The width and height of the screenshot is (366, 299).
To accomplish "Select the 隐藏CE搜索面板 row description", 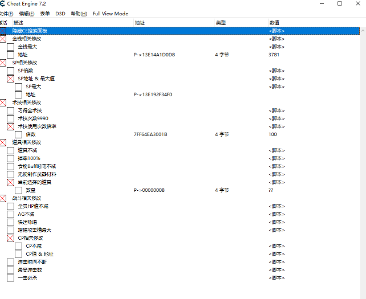I will pyautogui.click(x=30, y=31).
